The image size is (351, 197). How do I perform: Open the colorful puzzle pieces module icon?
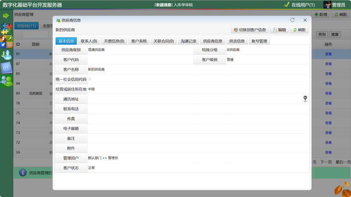click(6, 28)
